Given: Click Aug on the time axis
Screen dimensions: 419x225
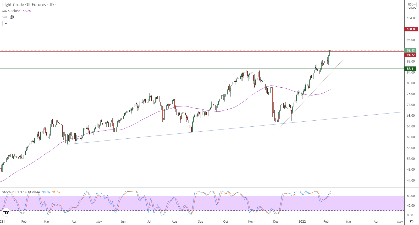Looking at the screenshot, I should click(x=174, y=222).
